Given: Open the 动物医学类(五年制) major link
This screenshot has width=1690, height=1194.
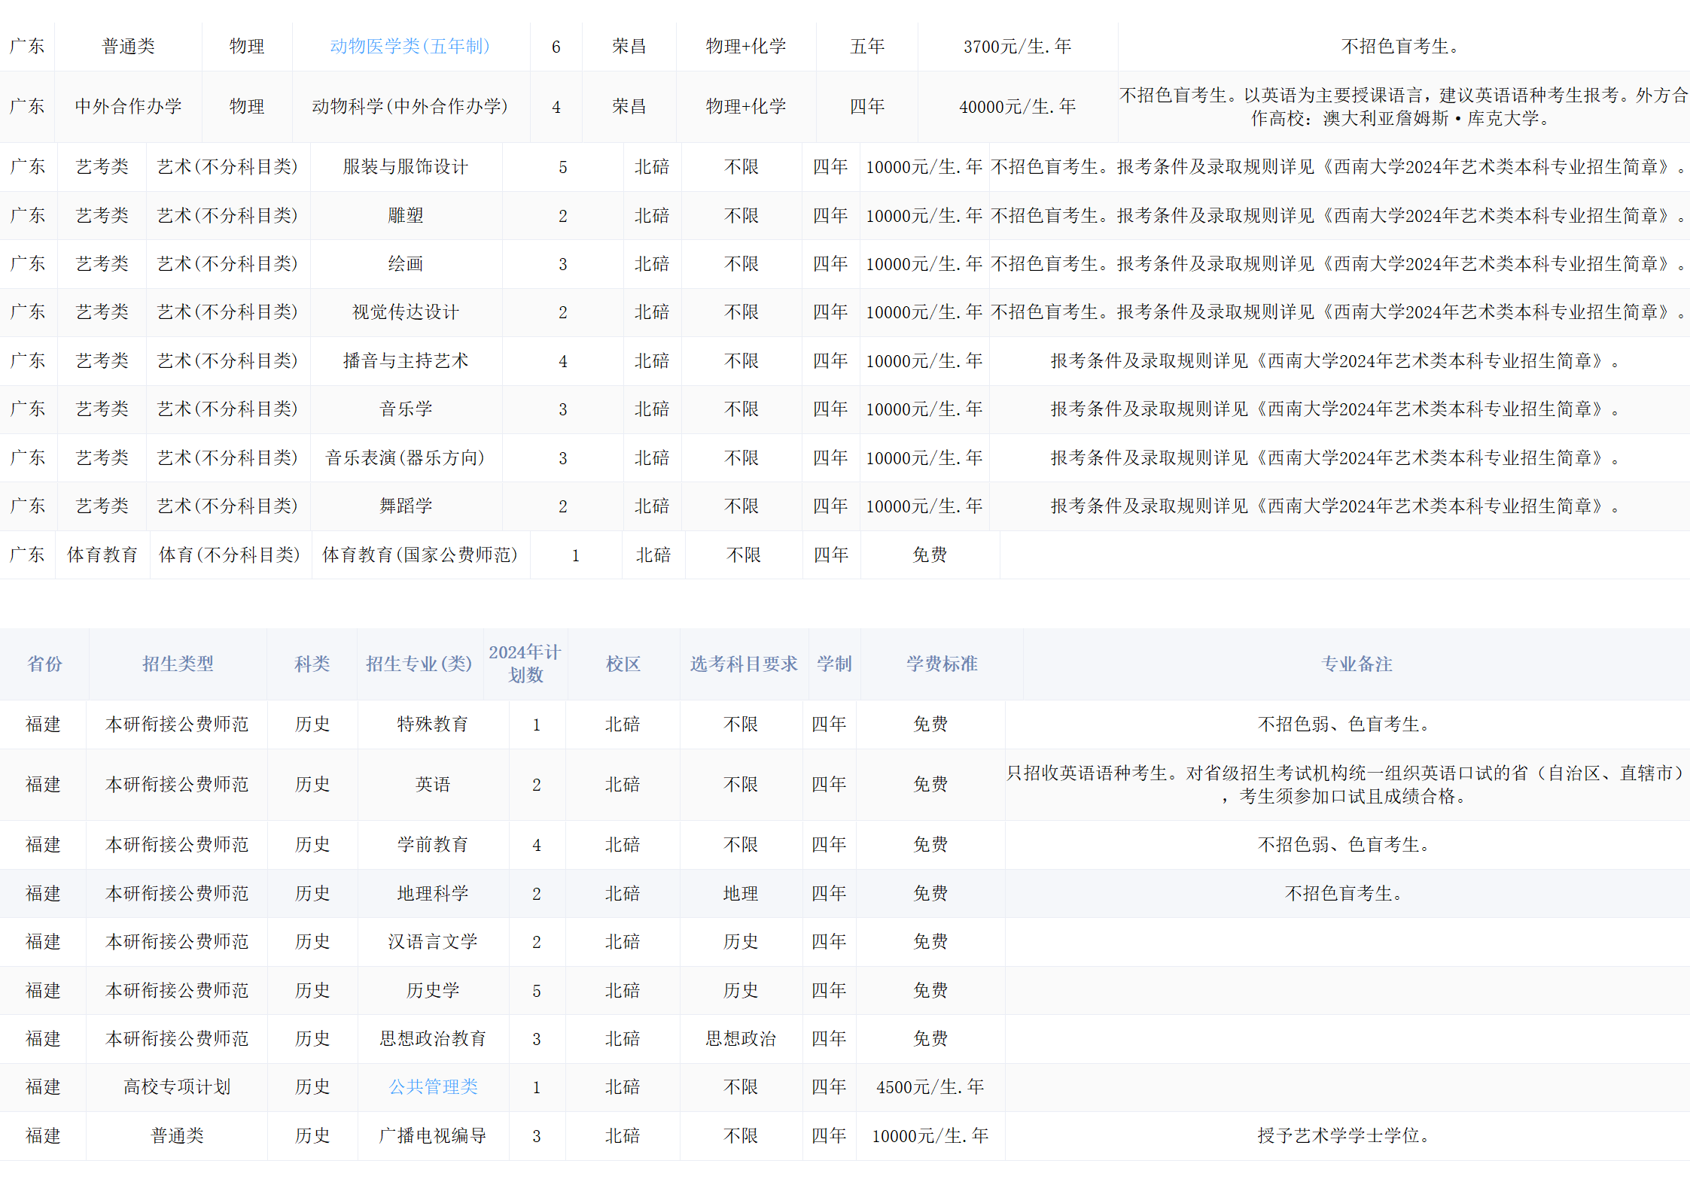Looking at the screenshot, I should coord(410,47).
